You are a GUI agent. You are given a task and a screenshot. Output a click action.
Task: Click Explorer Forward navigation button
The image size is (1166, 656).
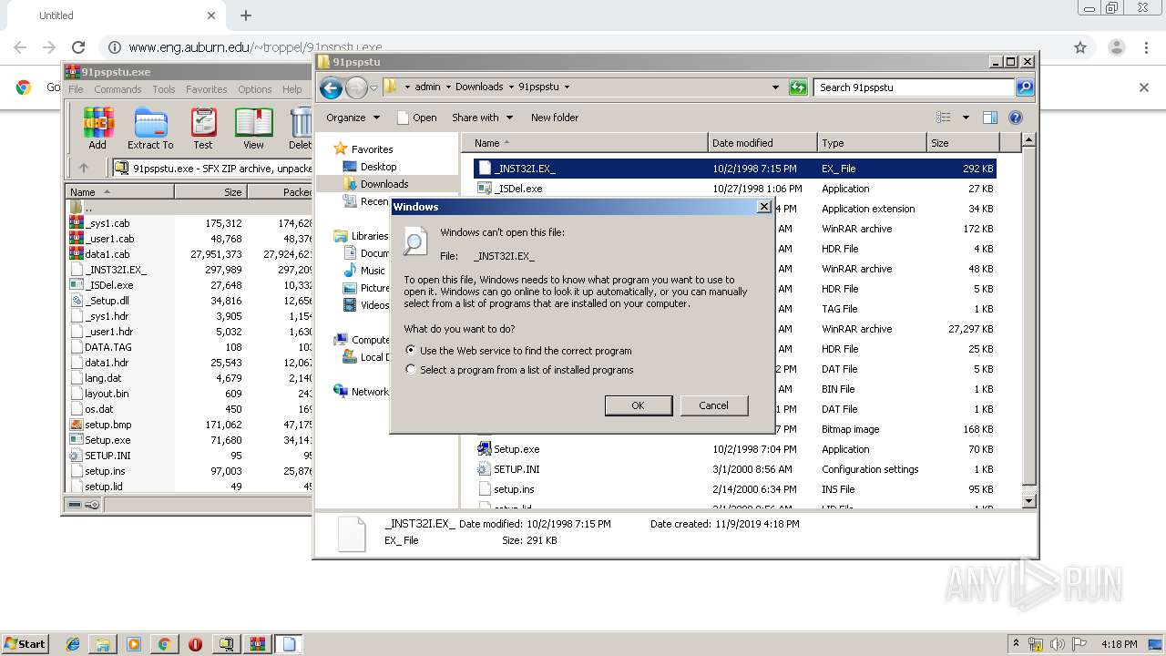(x=356, y=87)
